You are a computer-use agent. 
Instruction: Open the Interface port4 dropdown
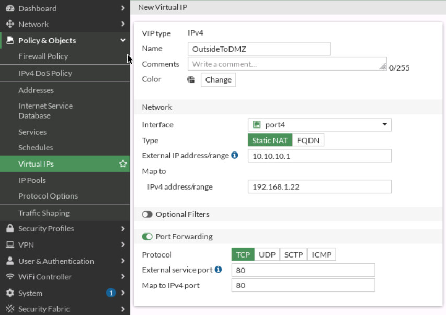[x=319, y=125]
